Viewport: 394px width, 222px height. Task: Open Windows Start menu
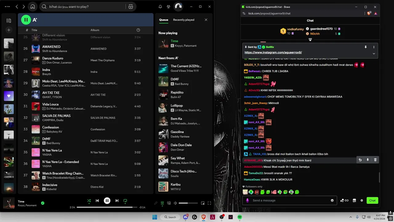pos(155,217)
